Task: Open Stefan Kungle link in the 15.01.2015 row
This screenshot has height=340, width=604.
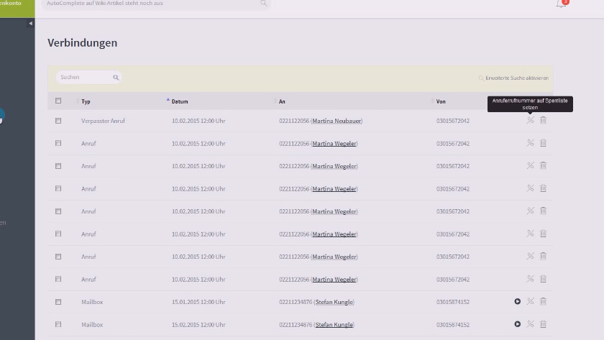Action: [x=334, y=303]
